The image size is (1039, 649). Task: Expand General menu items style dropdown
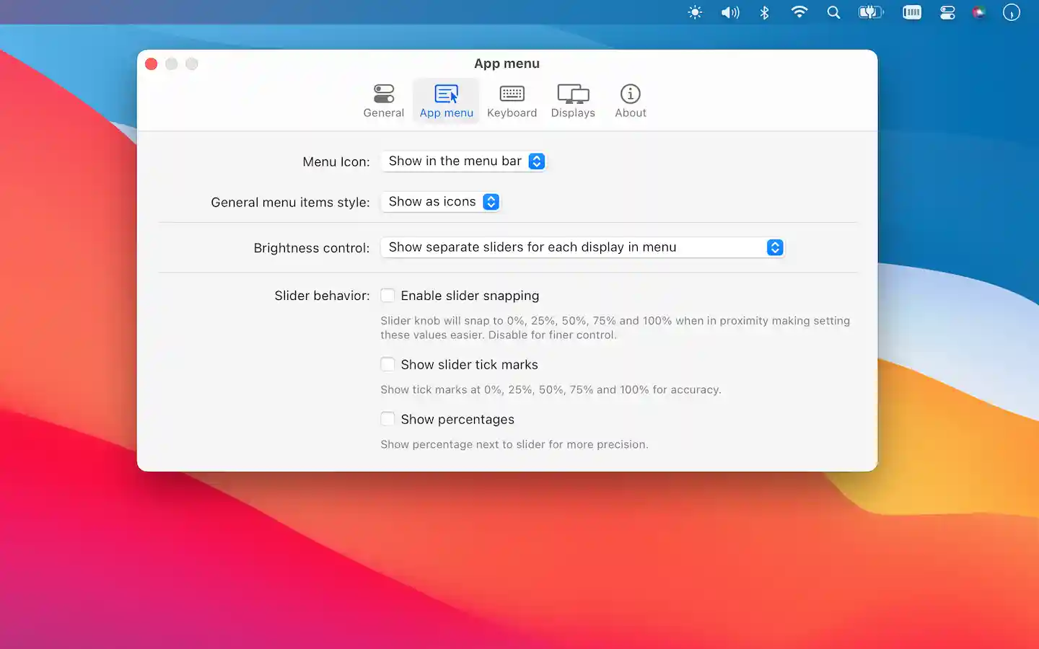click(440, 202)
